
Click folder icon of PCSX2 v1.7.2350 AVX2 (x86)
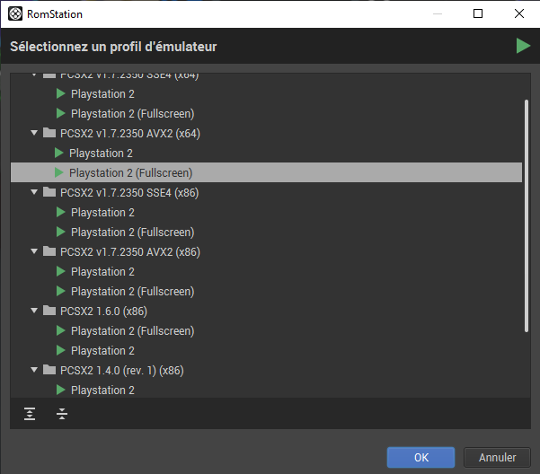[49, 251]
